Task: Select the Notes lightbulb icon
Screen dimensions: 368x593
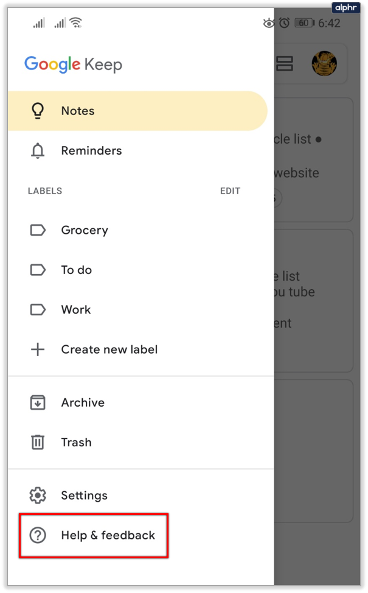Action: tap(38, 110)
